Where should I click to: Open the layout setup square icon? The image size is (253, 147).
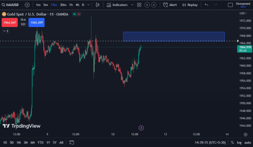[230, 5]
